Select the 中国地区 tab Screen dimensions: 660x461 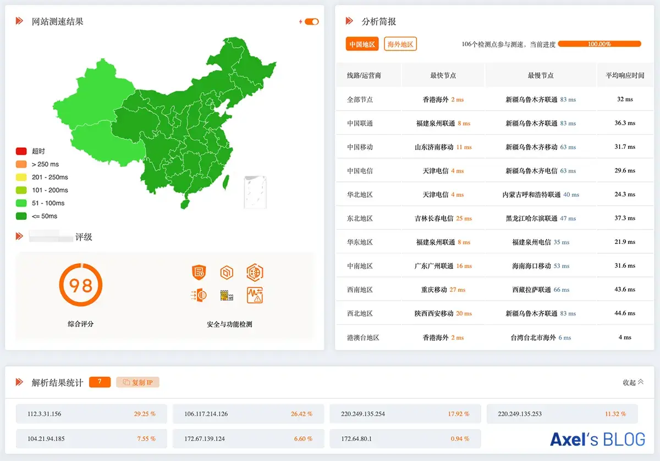coord(362,45)
